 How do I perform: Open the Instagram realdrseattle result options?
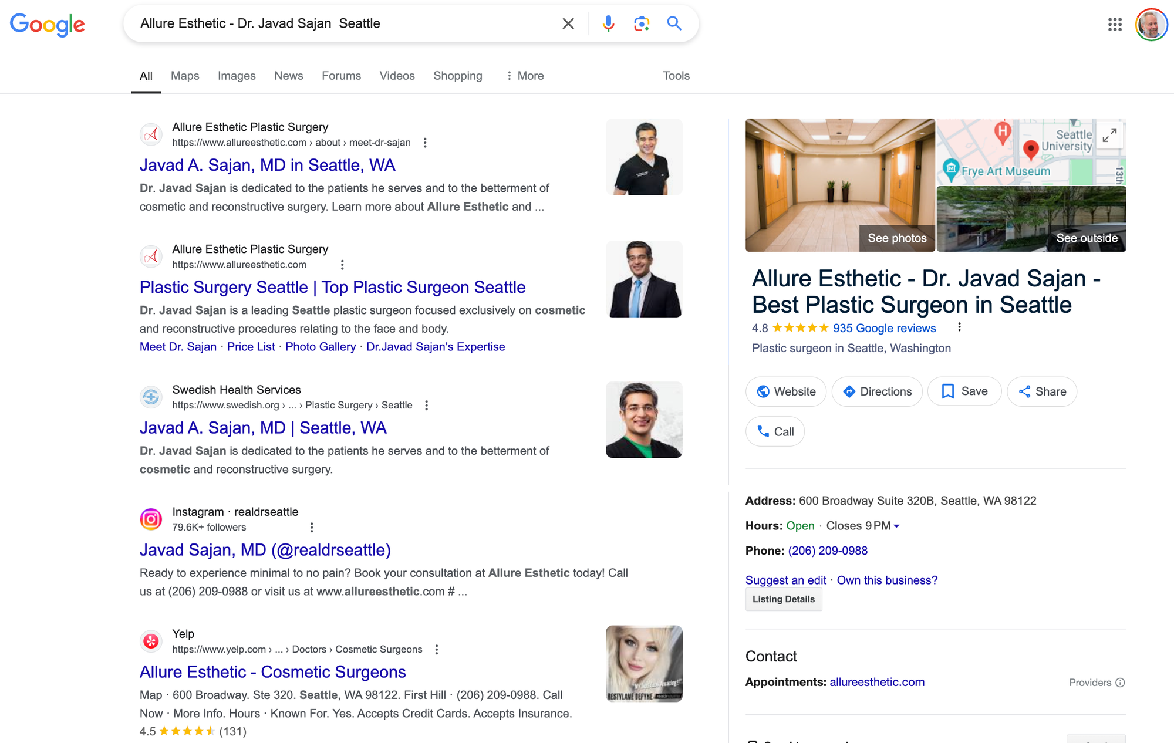pyautogui.click(x=312, y=528)
